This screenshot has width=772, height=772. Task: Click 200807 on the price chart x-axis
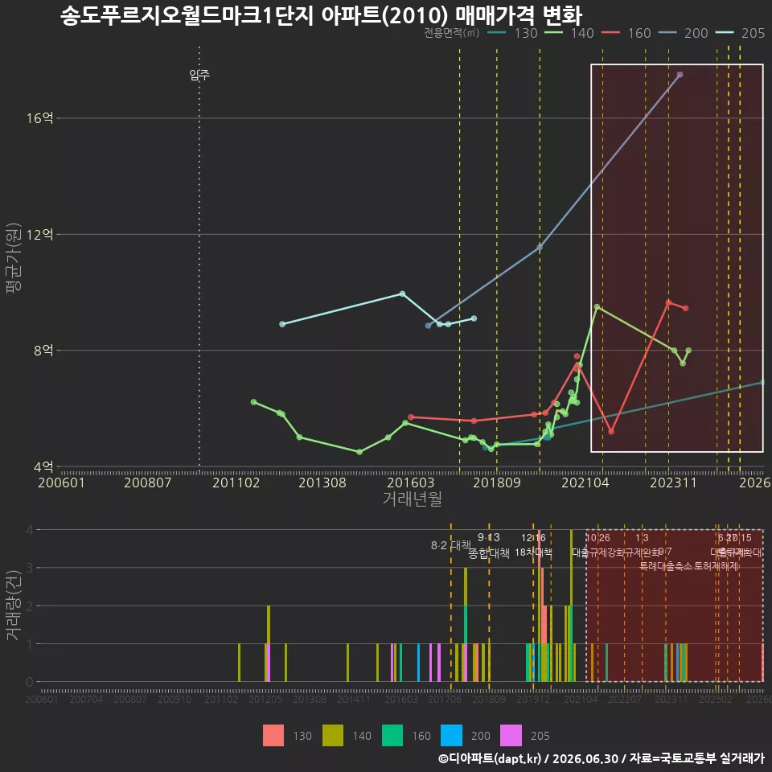pyautogui.click(x=148, y=482)
